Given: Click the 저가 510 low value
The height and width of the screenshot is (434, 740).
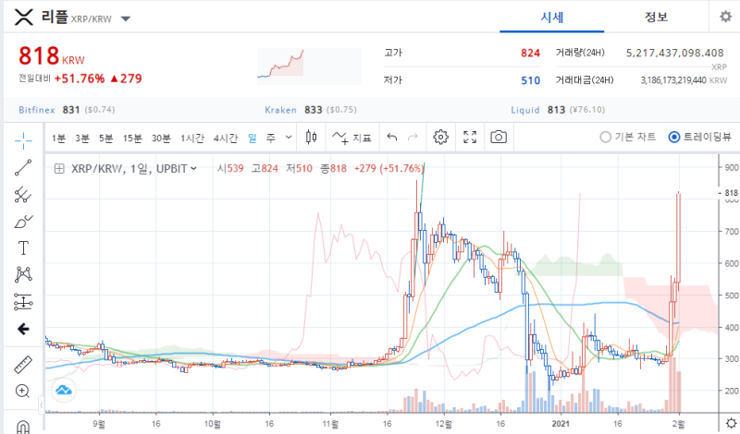Looking at the screenshot, I should point(530,80).
